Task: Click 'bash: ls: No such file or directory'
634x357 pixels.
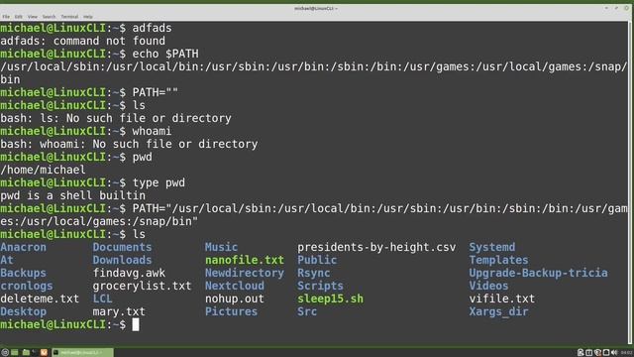Action: [116, 118]
